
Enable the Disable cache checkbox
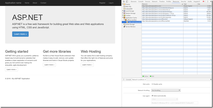click(x=152, y=84)
